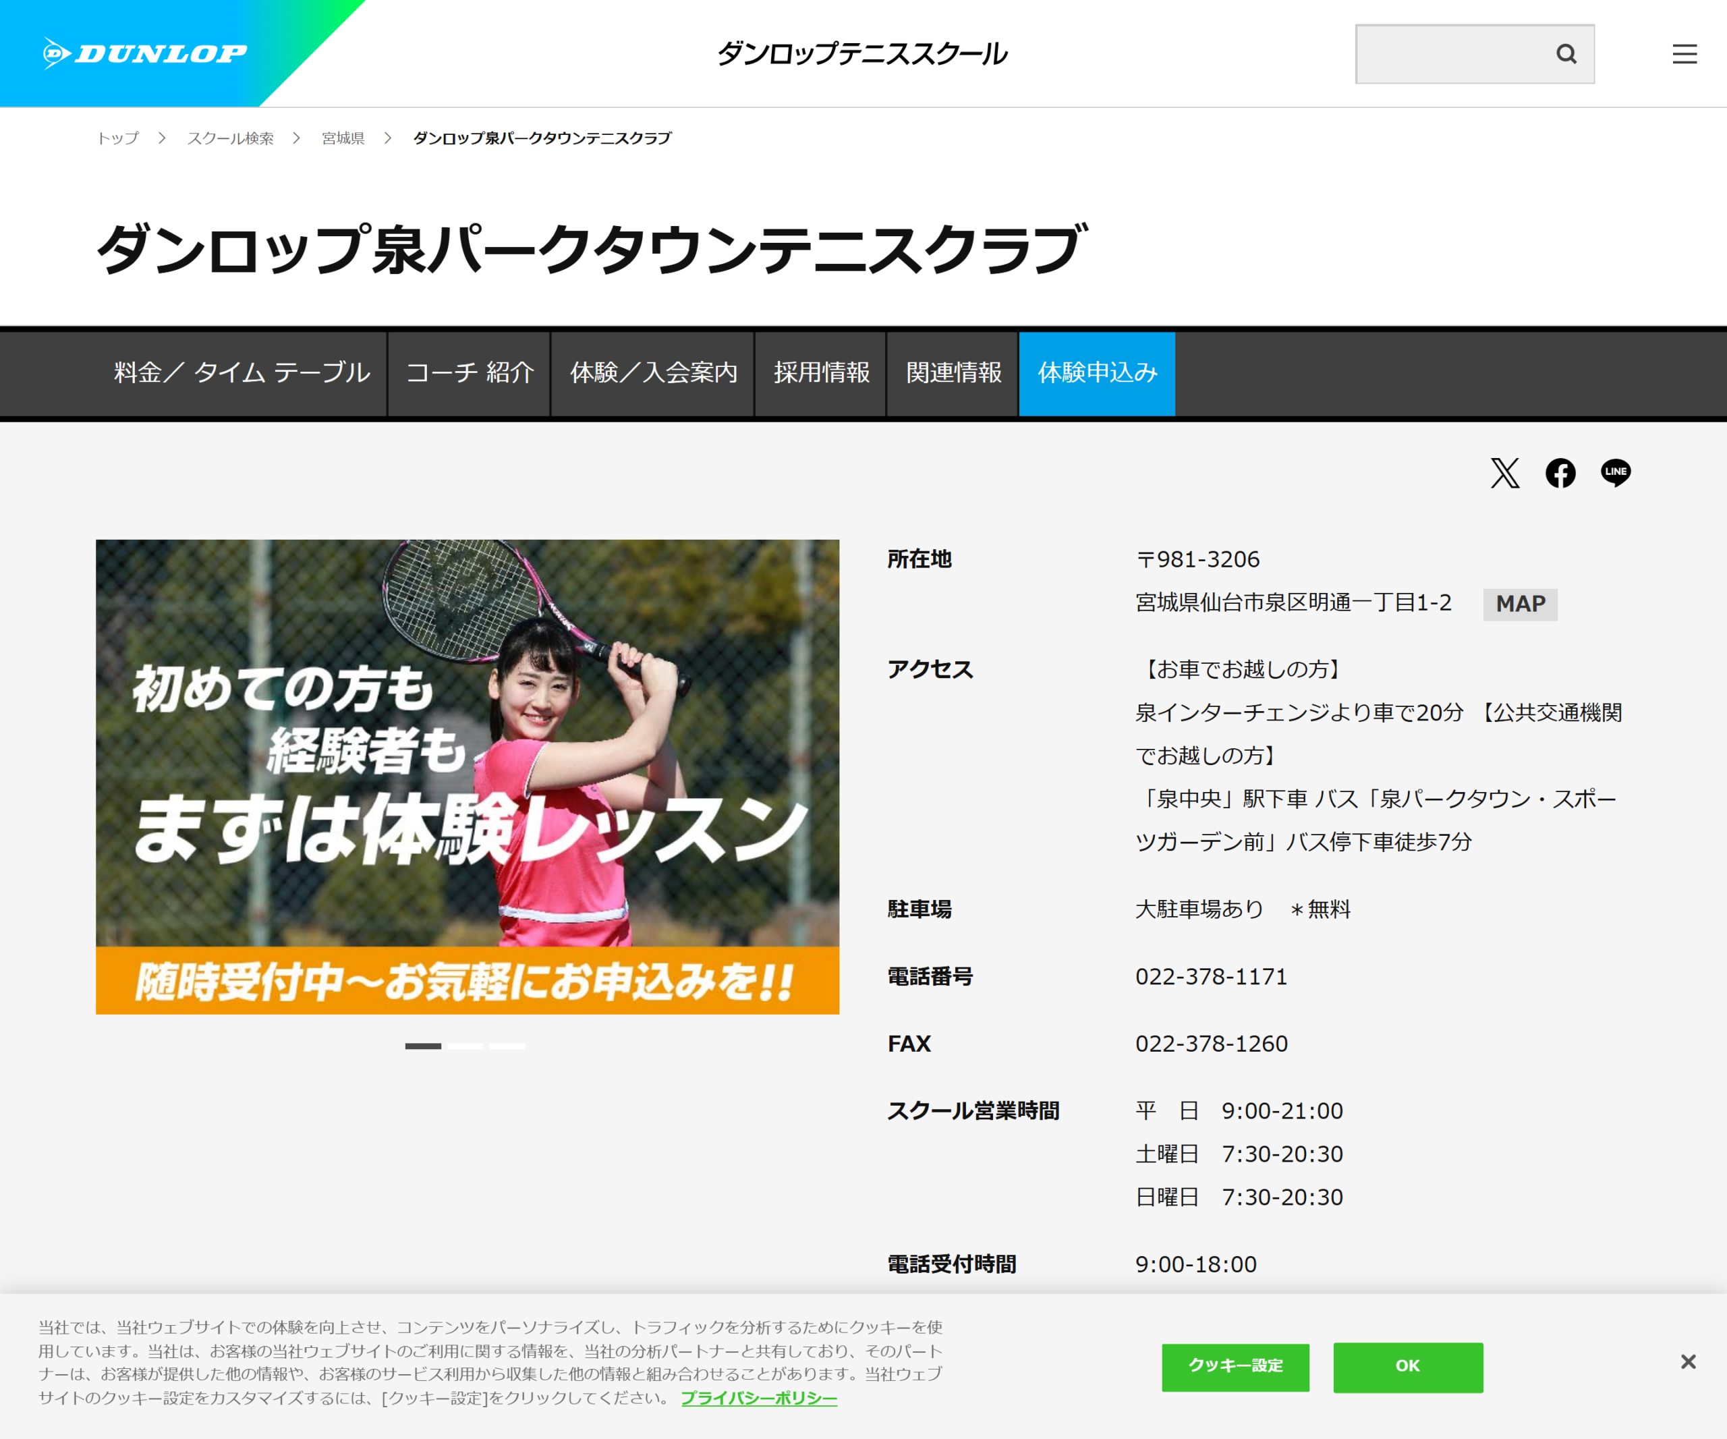Select the 体験申込み tab
This screenshot has width=1727, height=1439.
tap(1097, 373)
